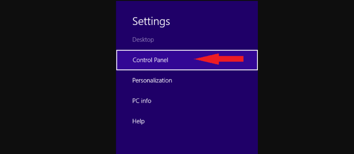Click the letters "PC" in PC info
Image resolution: width=354 pixels, height=154 pixels.
[x=136, y=101]
